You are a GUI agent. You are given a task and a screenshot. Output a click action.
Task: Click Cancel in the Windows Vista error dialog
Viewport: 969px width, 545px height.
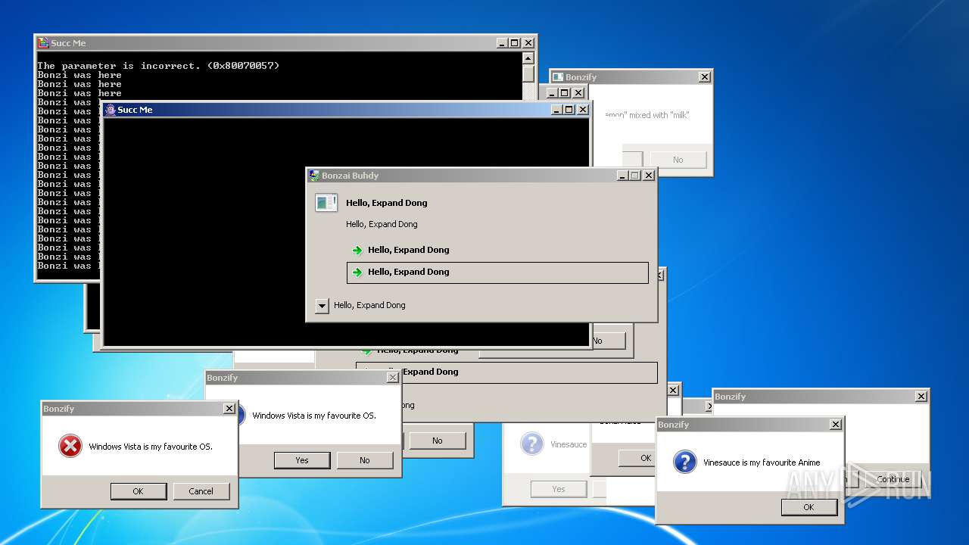[x=201, y=491]
